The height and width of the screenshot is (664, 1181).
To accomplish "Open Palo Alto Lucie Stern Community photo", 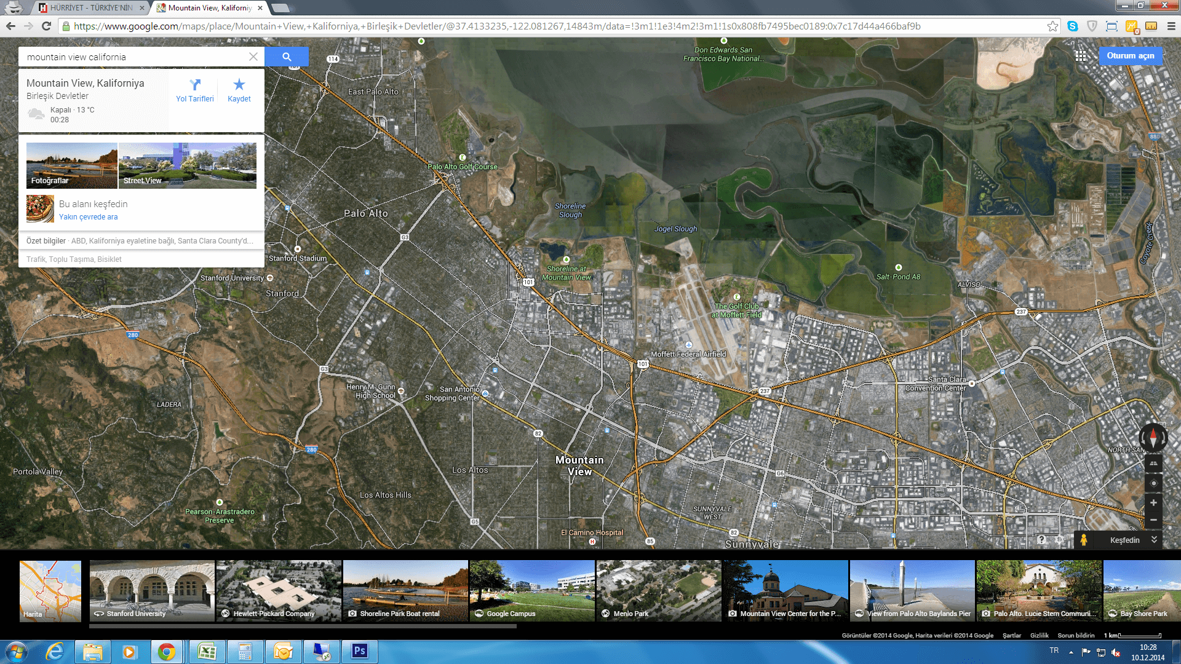I will 1039,591.
